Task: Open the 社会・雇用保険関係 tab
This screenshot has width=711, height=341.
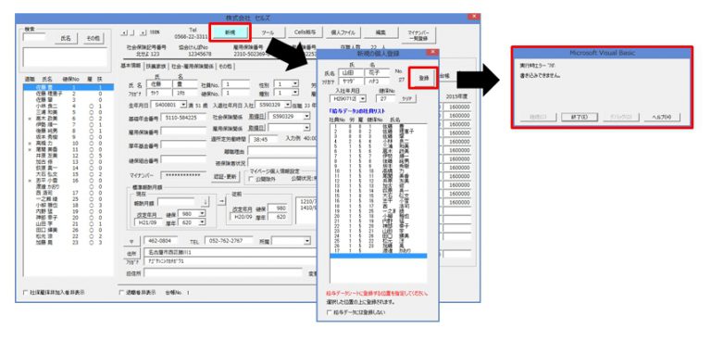Action: click(193, 66)
